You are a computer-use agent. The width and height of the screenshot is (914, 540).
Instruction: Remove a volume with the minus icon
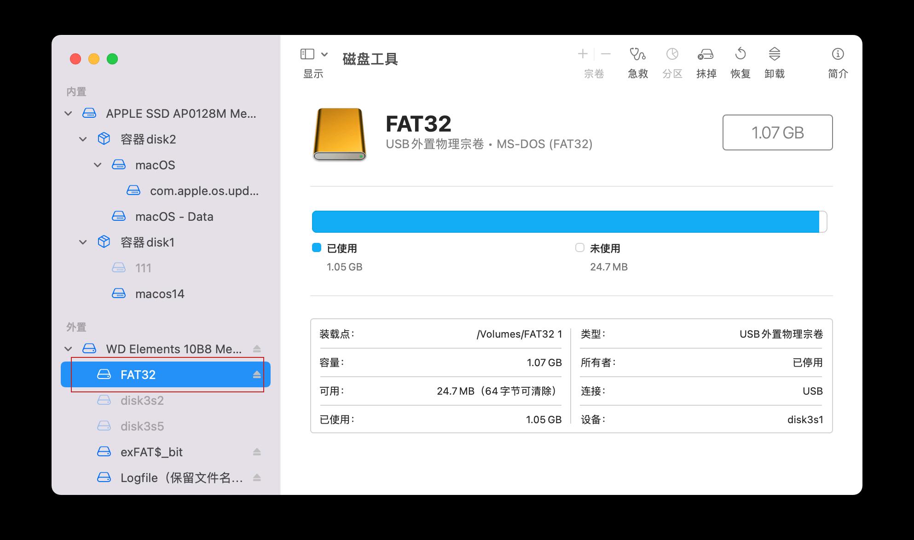pyautogui.click(x=606, y=54)
